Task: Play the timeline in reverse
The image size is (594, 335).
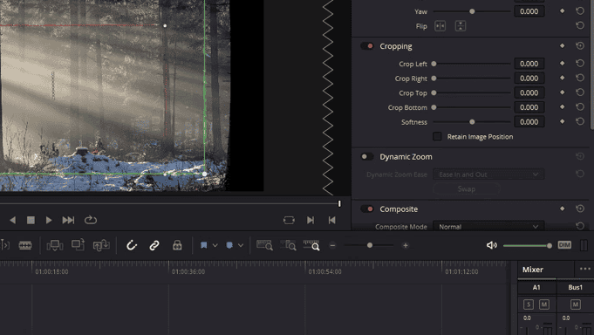Action: click(x=12, y=220)
